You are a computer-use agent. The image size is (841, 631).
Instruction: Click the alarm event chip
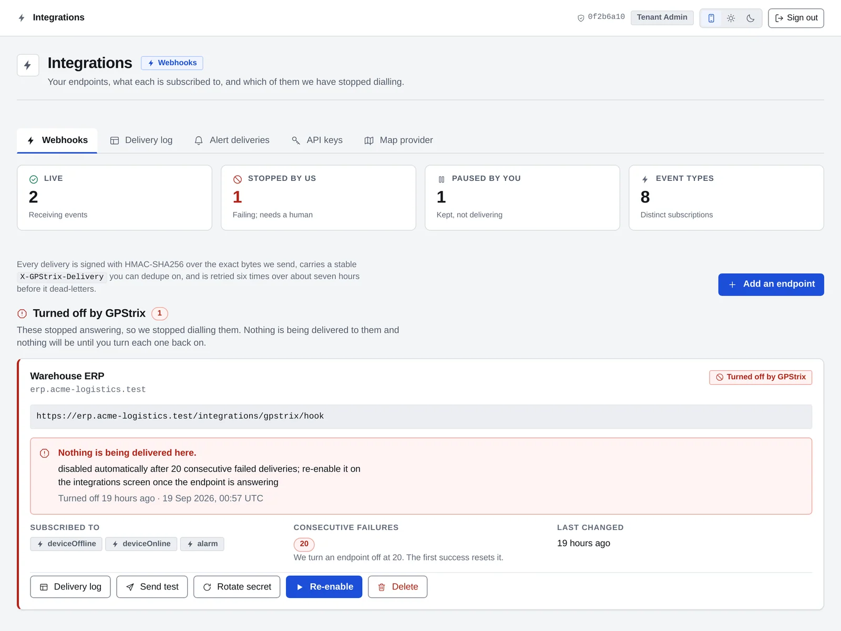202,544
